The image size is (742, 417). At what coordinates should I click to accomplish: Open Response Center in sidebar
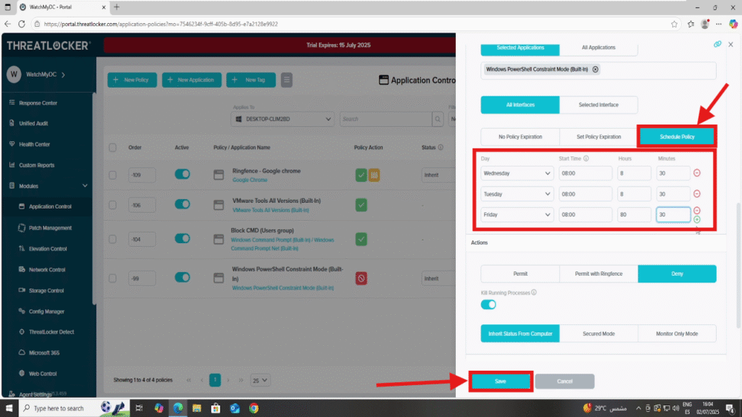pyautogui.click(x=38, y=103)
